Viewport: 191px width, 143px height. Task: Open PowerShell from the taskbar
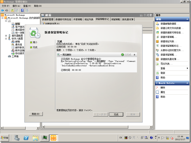[x=26, y=138]
